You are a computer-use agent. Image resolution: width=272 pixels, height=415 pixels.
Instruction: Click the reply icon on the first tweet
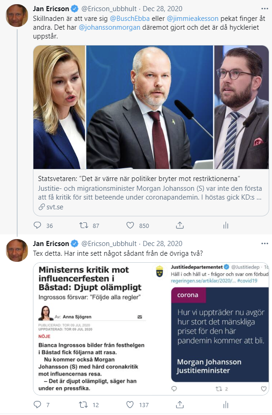pos(37,226)
